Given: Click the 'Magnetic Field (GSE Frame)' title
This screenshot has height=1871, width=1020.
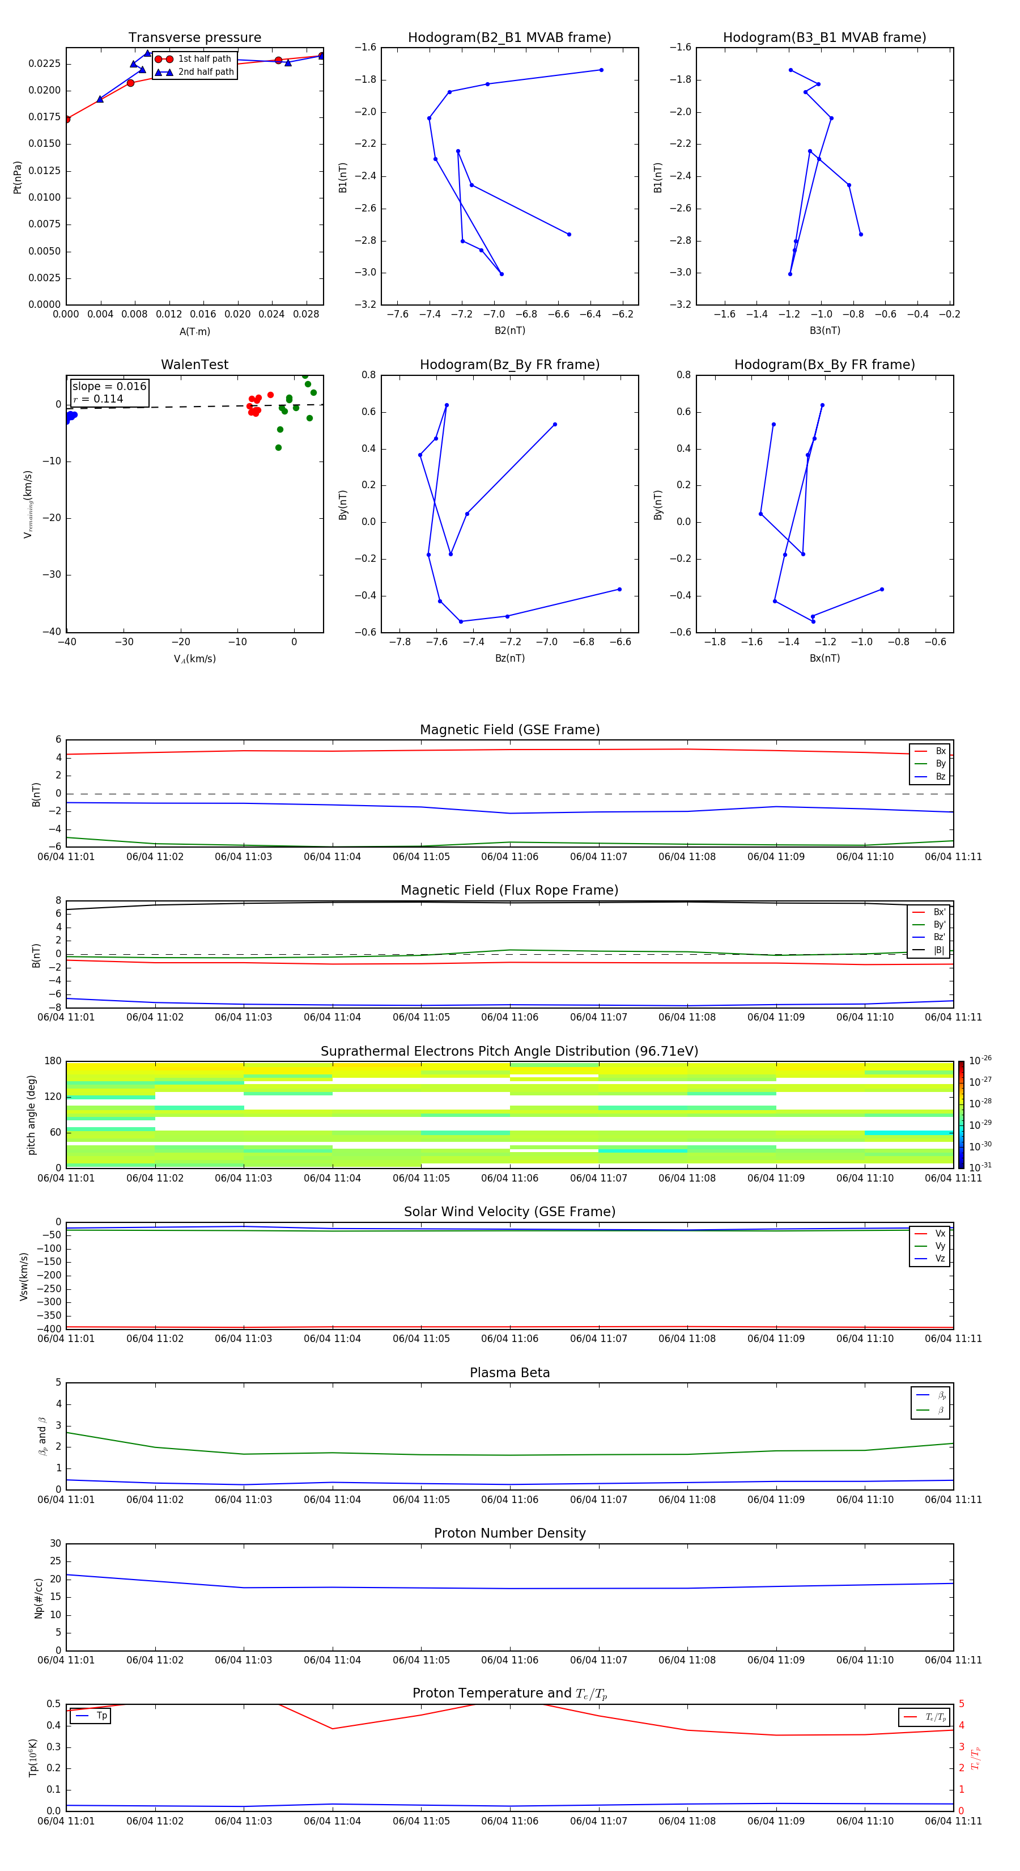Looking at the screenshot, I should click(509, 730).
